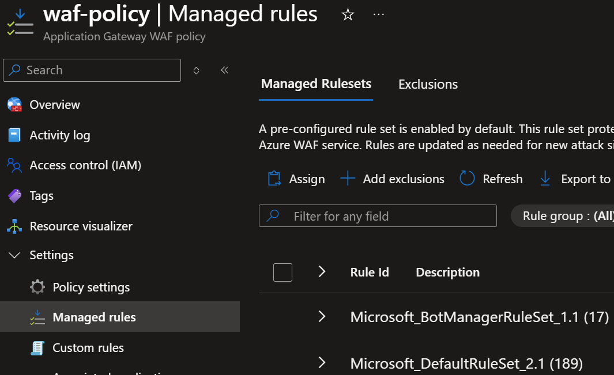614x375 pixels.
Task: Click the Activity log book icon
Action: pyautogui.click(x=14, y=135)
